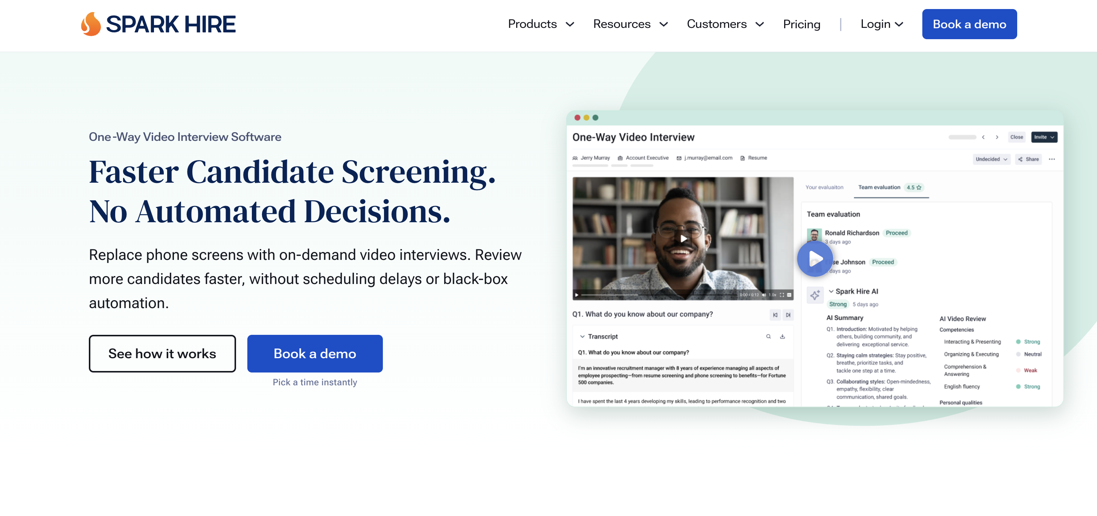
Task: Play the large blue video overlay button
Action: (x=815, y=259)
